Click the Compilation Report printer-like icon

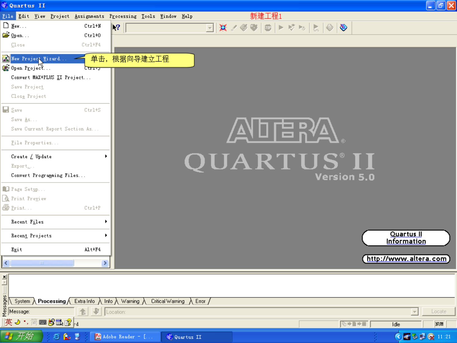tap(330, 28)
